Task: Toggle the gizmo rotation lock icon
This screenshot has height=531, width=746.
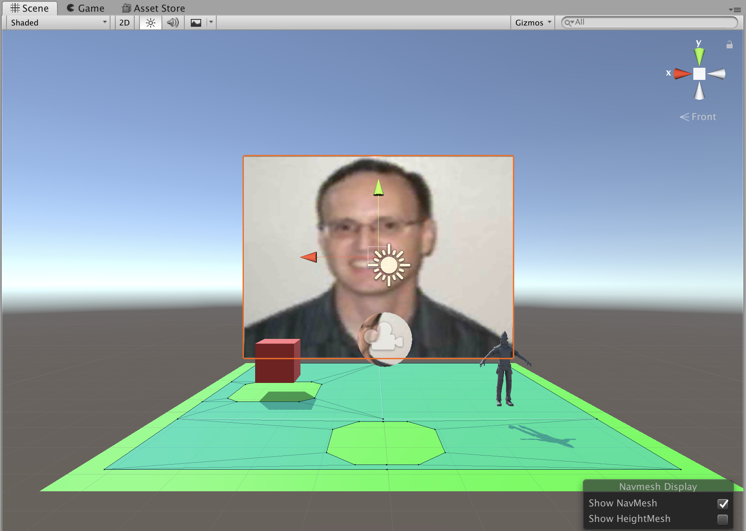Action: [x=730, y=44]
